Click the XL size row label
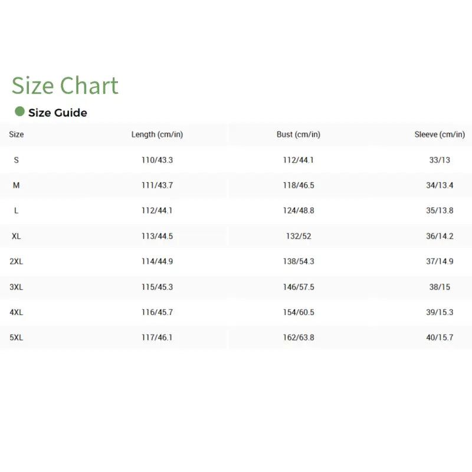The width and height of the screenshot is (472, 472). [x=17, y=236]
